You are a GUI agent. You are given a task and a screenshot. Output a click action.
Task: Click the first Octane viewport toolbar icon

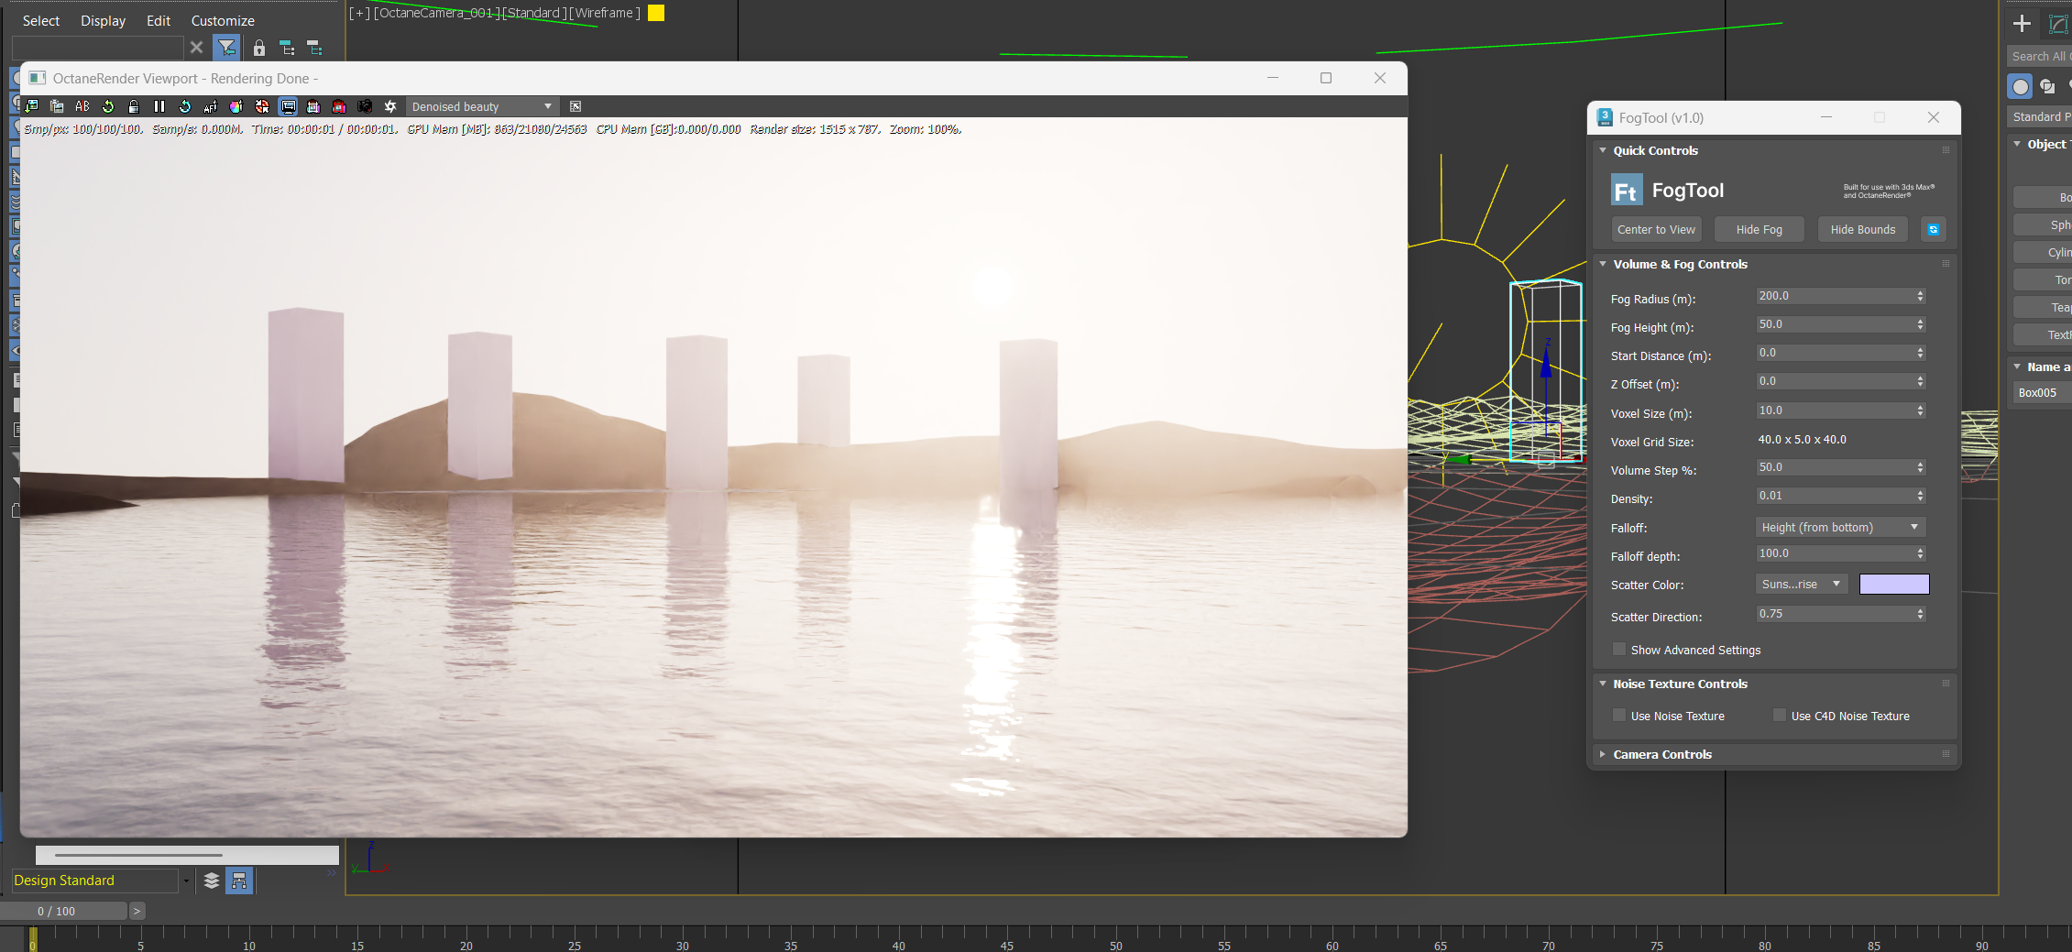click(x=31, y=106)
